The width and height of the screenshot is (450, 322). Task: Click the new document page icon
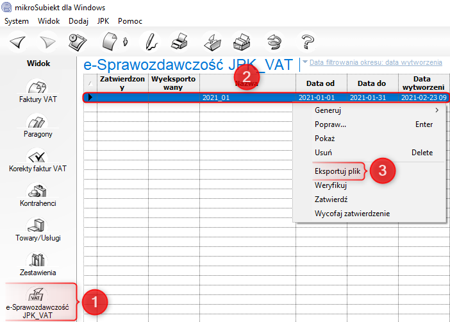click(110, 42)
